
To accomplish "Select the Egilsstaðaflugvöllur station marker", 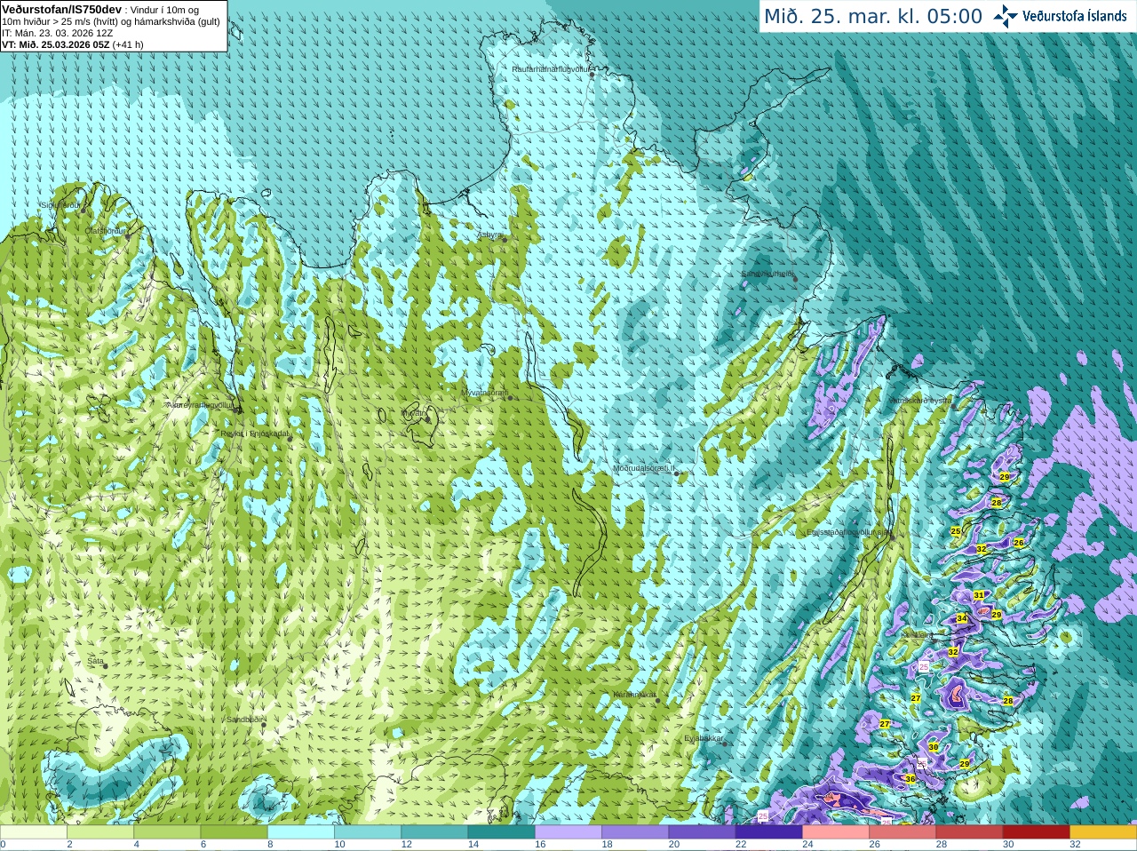I will [893, 537].
